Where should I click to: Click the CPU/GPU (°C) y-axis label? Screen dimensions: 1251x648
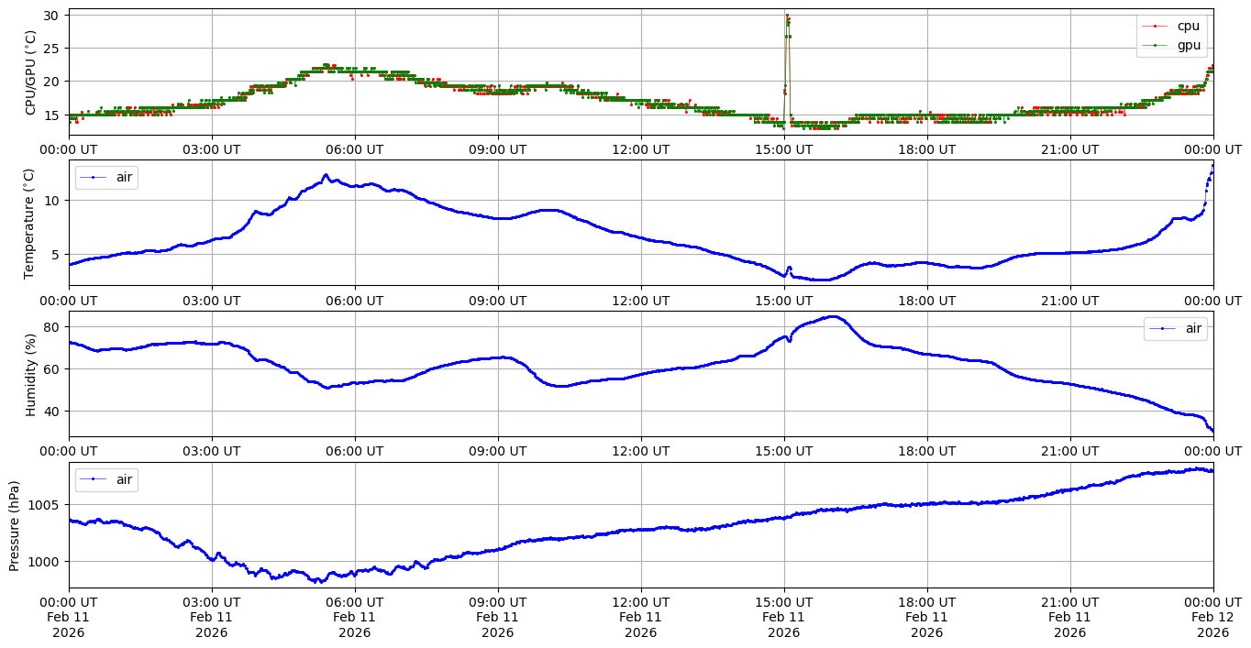coord(30,72)
